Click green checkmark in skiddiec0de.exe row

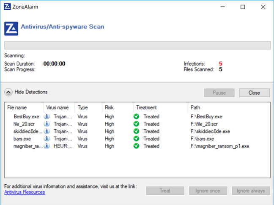[136, 131]
